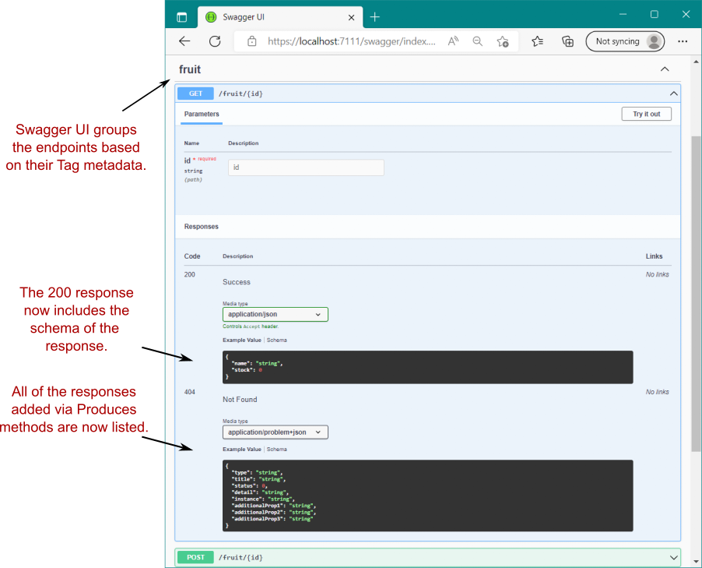Click the "Success" response description
The width and height of the screenshot is (702, 568).
(237, 282)
